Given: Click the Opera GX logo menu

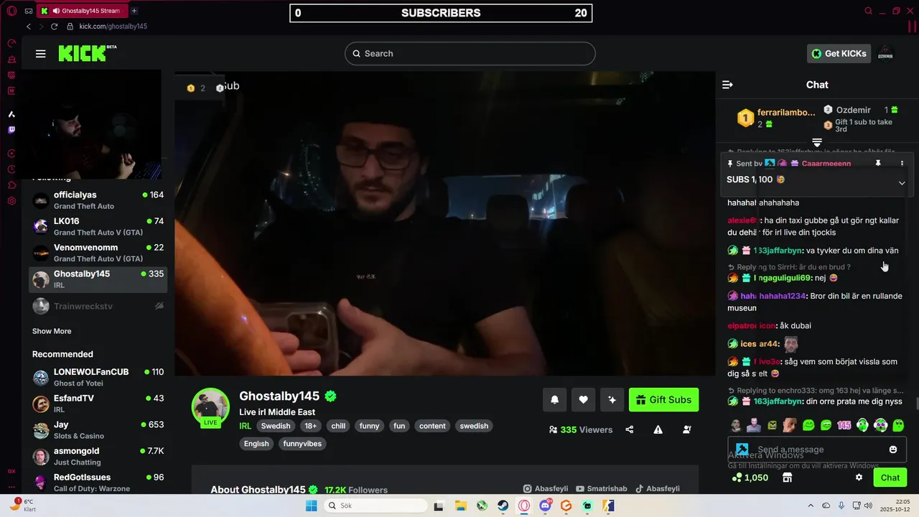Looking at the screenshot, I should click(11, 11).
